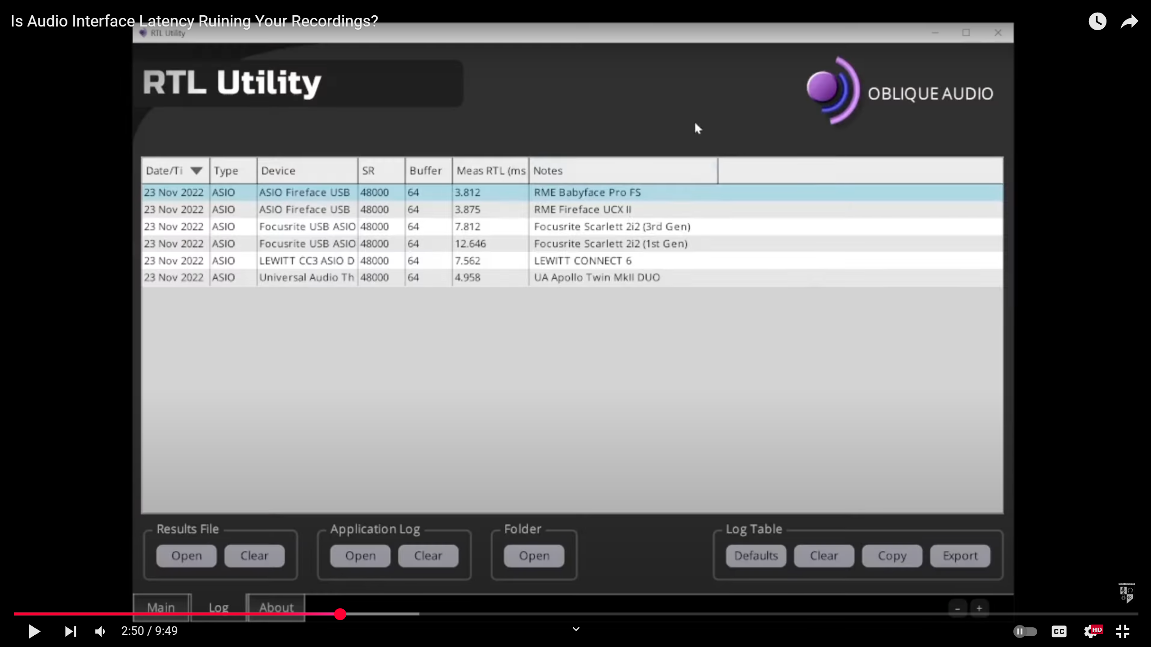Select the LEWITT CONNECT 6 row
The width and height of the screenshot is (1151, 647).
572,261
